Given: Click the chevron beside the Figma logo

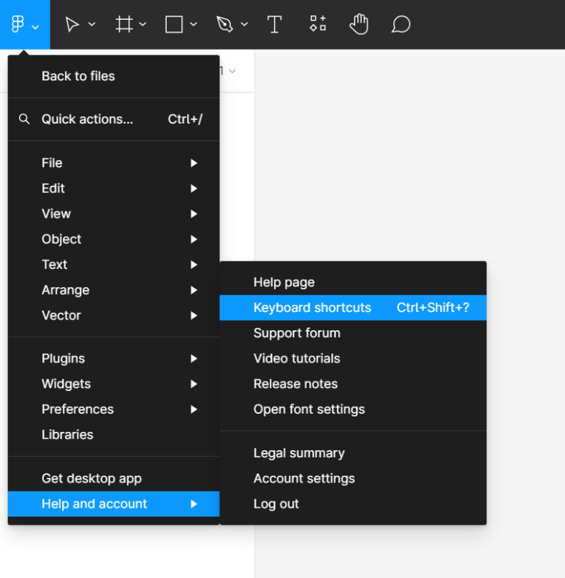Looking at the screenshot, I should [x=35, y=27].
